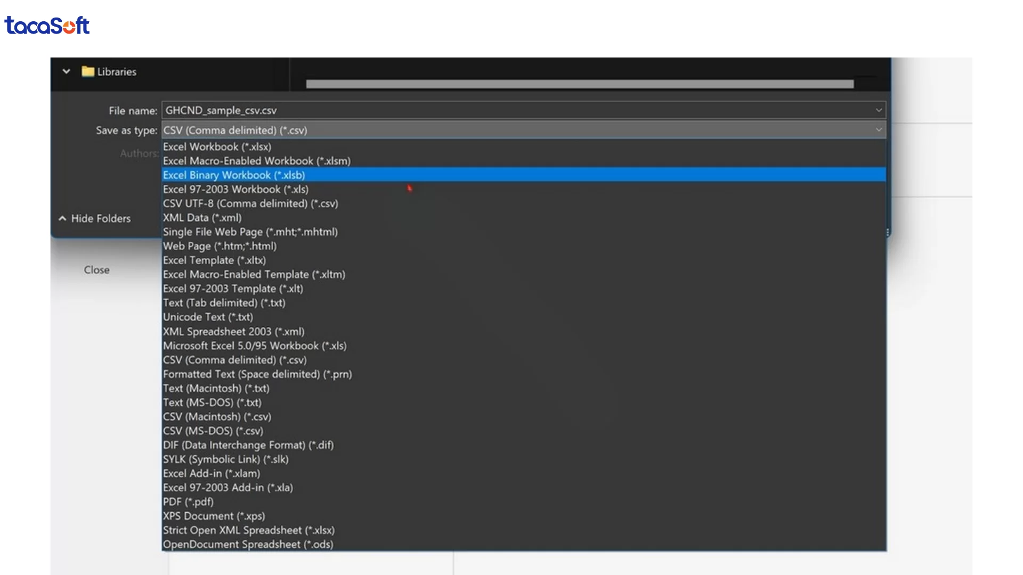
Task: Click Close in the Excel backstage menu
Action: coord(96,270)
